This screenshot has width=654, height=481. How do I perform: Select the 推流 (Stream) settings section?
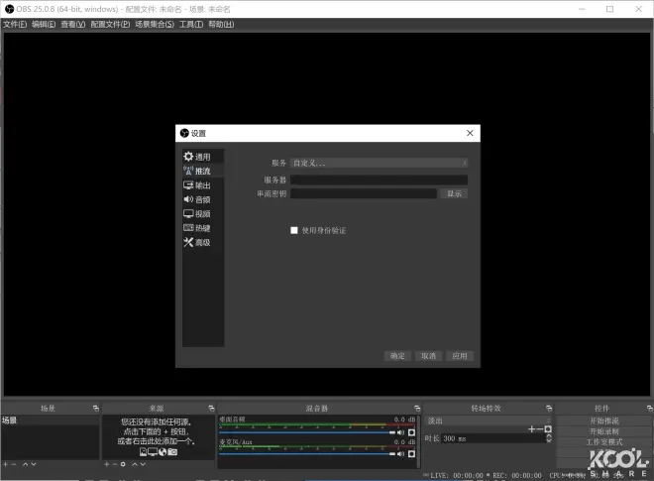click(203, 171)
